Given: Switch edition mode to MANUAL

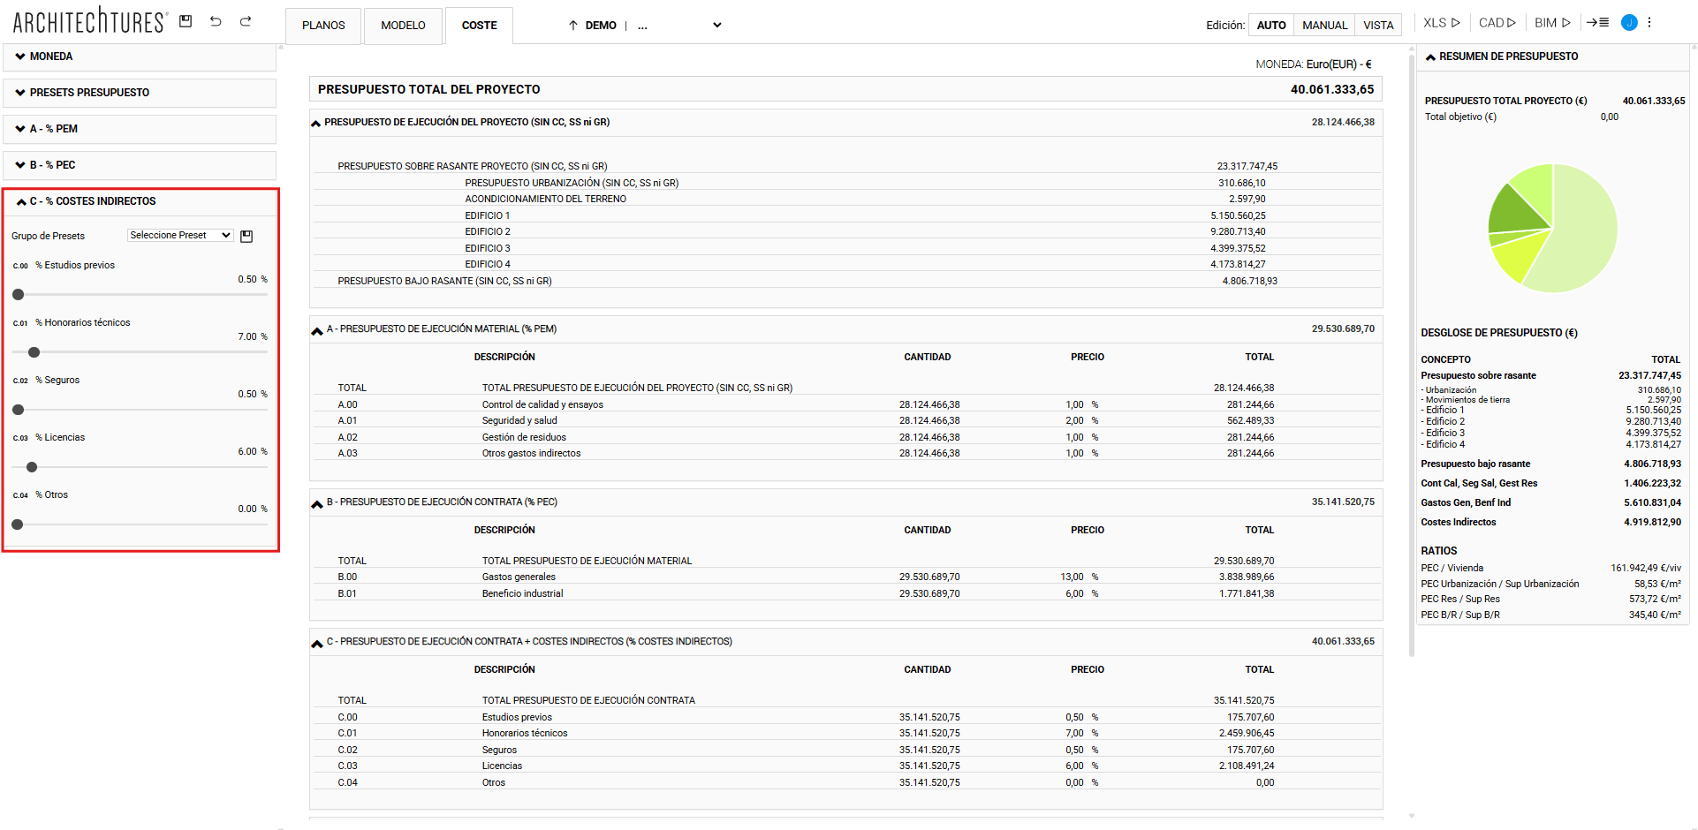Looking at the screenshot, I should (1324, 26).
